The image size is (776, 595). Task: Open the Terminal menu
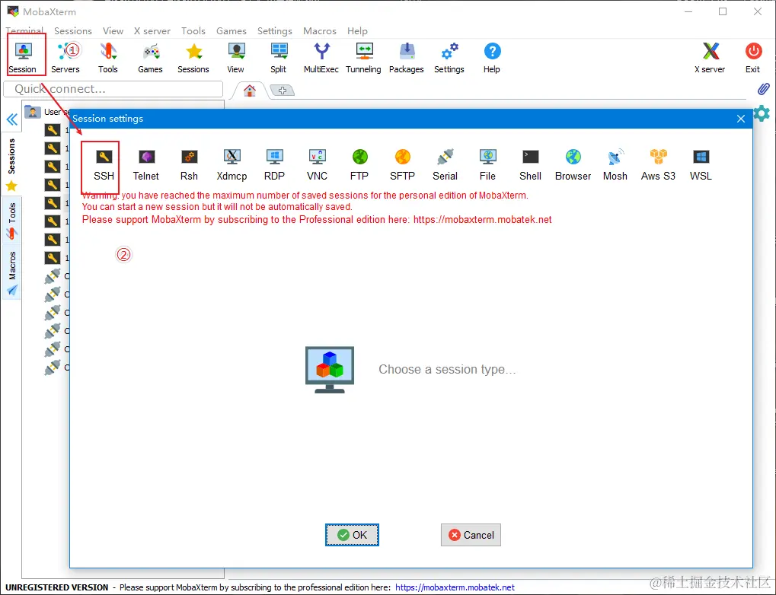pos(24,30)
